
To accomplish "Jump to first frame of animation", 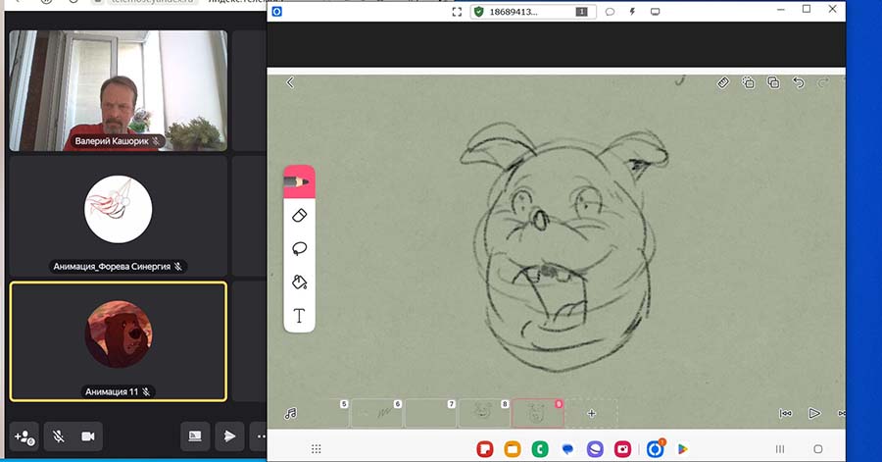I will tap(786, 414).
